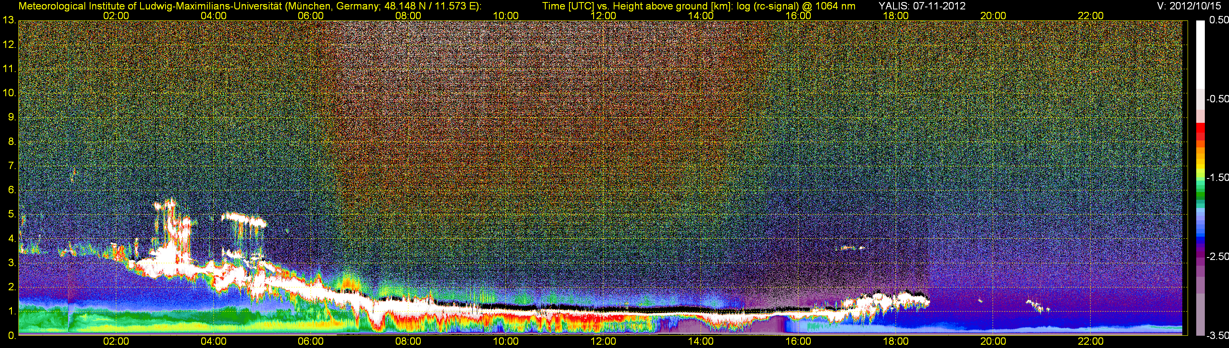Click the color scale value '-3.50'

tap(1217, 336)
